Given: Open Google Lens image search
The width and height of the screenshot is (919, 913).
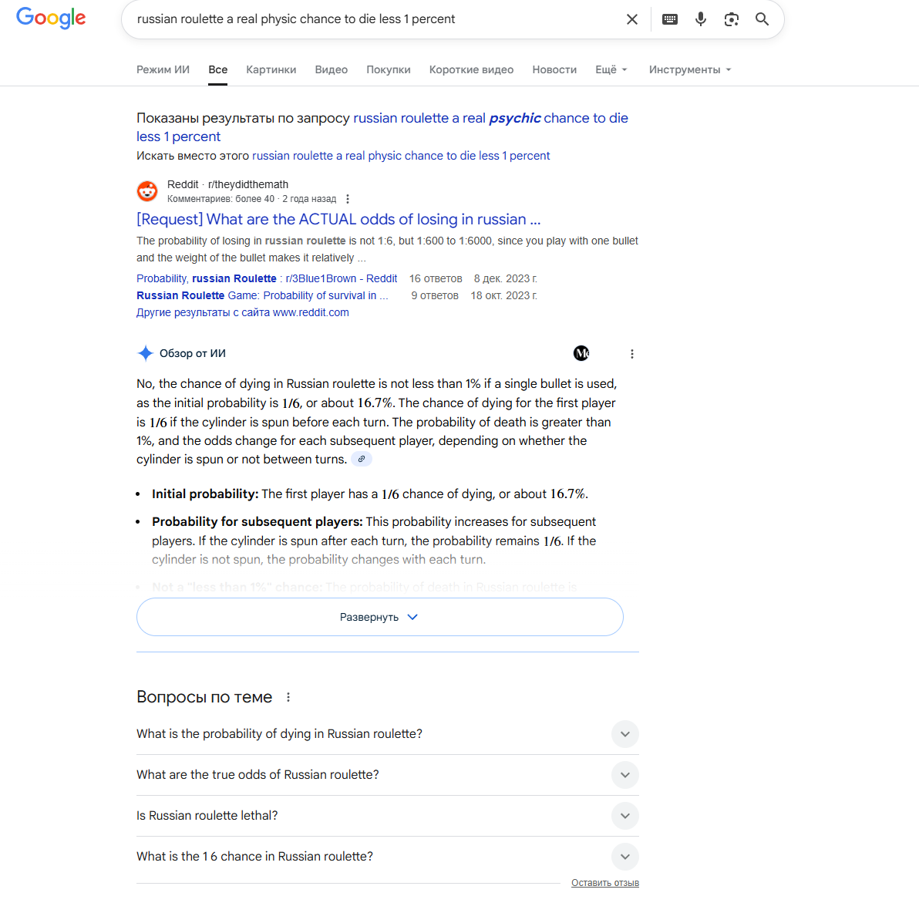Looking at the screenshot, I should pos(731,19).
